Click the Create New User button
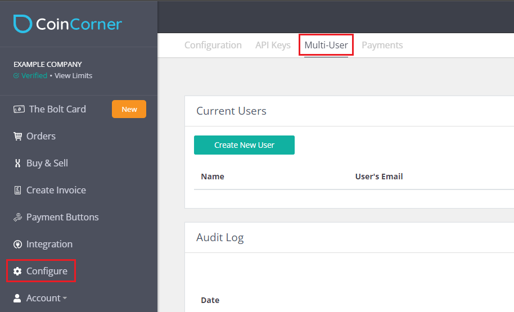 (244, 145)
